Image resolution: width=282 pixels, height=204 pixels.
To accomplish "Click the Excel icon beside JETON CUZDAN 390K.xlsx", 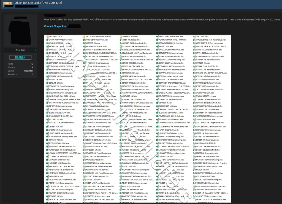I will 47,143.
